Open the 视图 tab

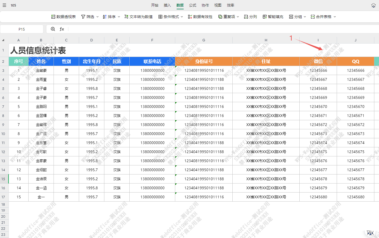pyautogui.click(x=218, y=5)
